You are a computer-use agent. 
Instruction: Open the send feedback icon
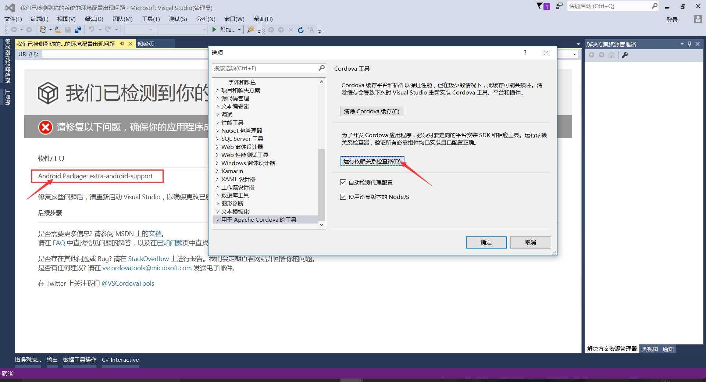click(559, 6)
